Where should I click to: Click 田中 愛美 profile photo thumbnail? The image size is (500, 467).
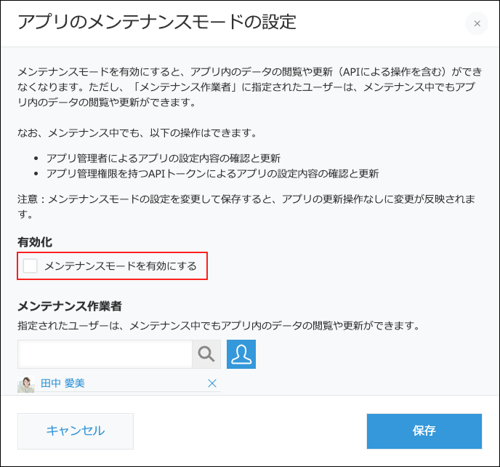click(26, 384)
